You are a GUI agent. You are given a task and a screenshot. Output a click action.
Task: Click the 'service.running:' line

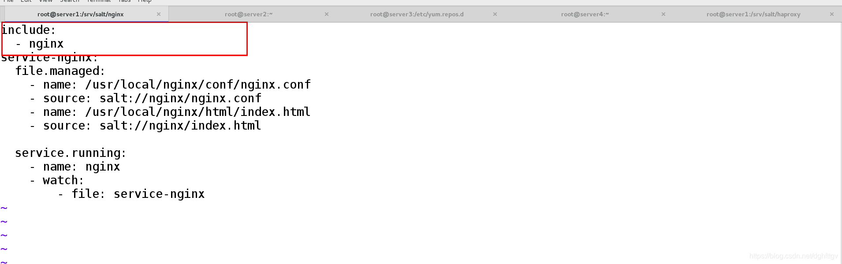71,153
